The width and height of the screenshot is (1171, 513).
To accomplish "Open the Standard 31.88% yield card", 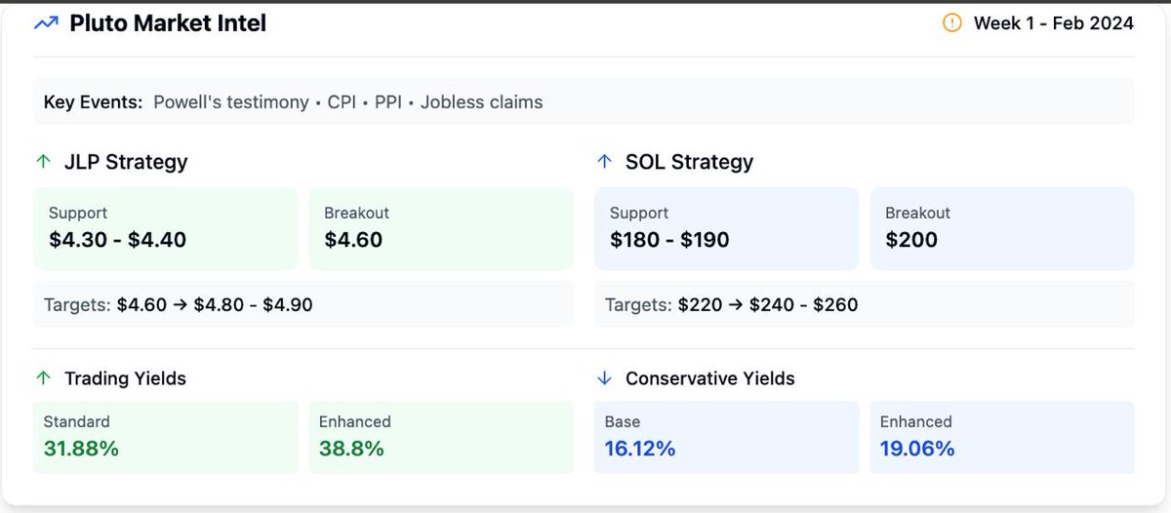I will [x=166, y=437].
